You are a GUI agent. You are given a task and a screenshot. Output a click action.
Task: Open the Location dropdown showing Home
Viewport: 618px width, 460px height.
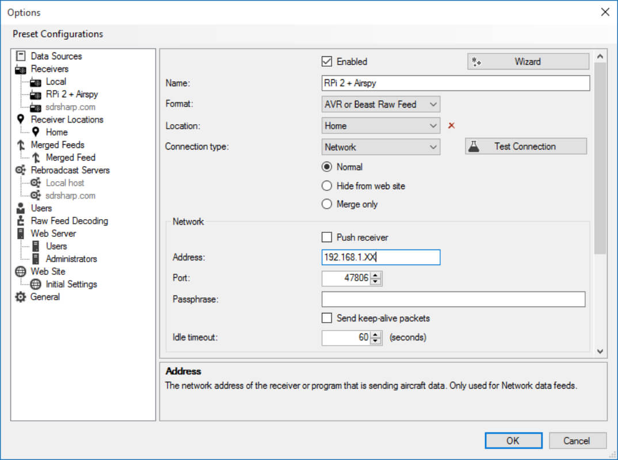point(381,125)
